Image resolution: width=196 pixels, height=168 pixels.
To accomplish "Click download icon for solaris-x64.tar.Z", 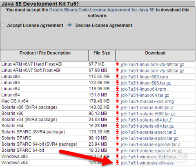I will click(x=117, y=120).
